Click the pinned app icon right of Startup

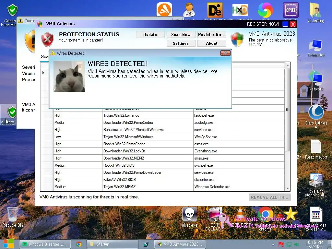pos(146,244)
